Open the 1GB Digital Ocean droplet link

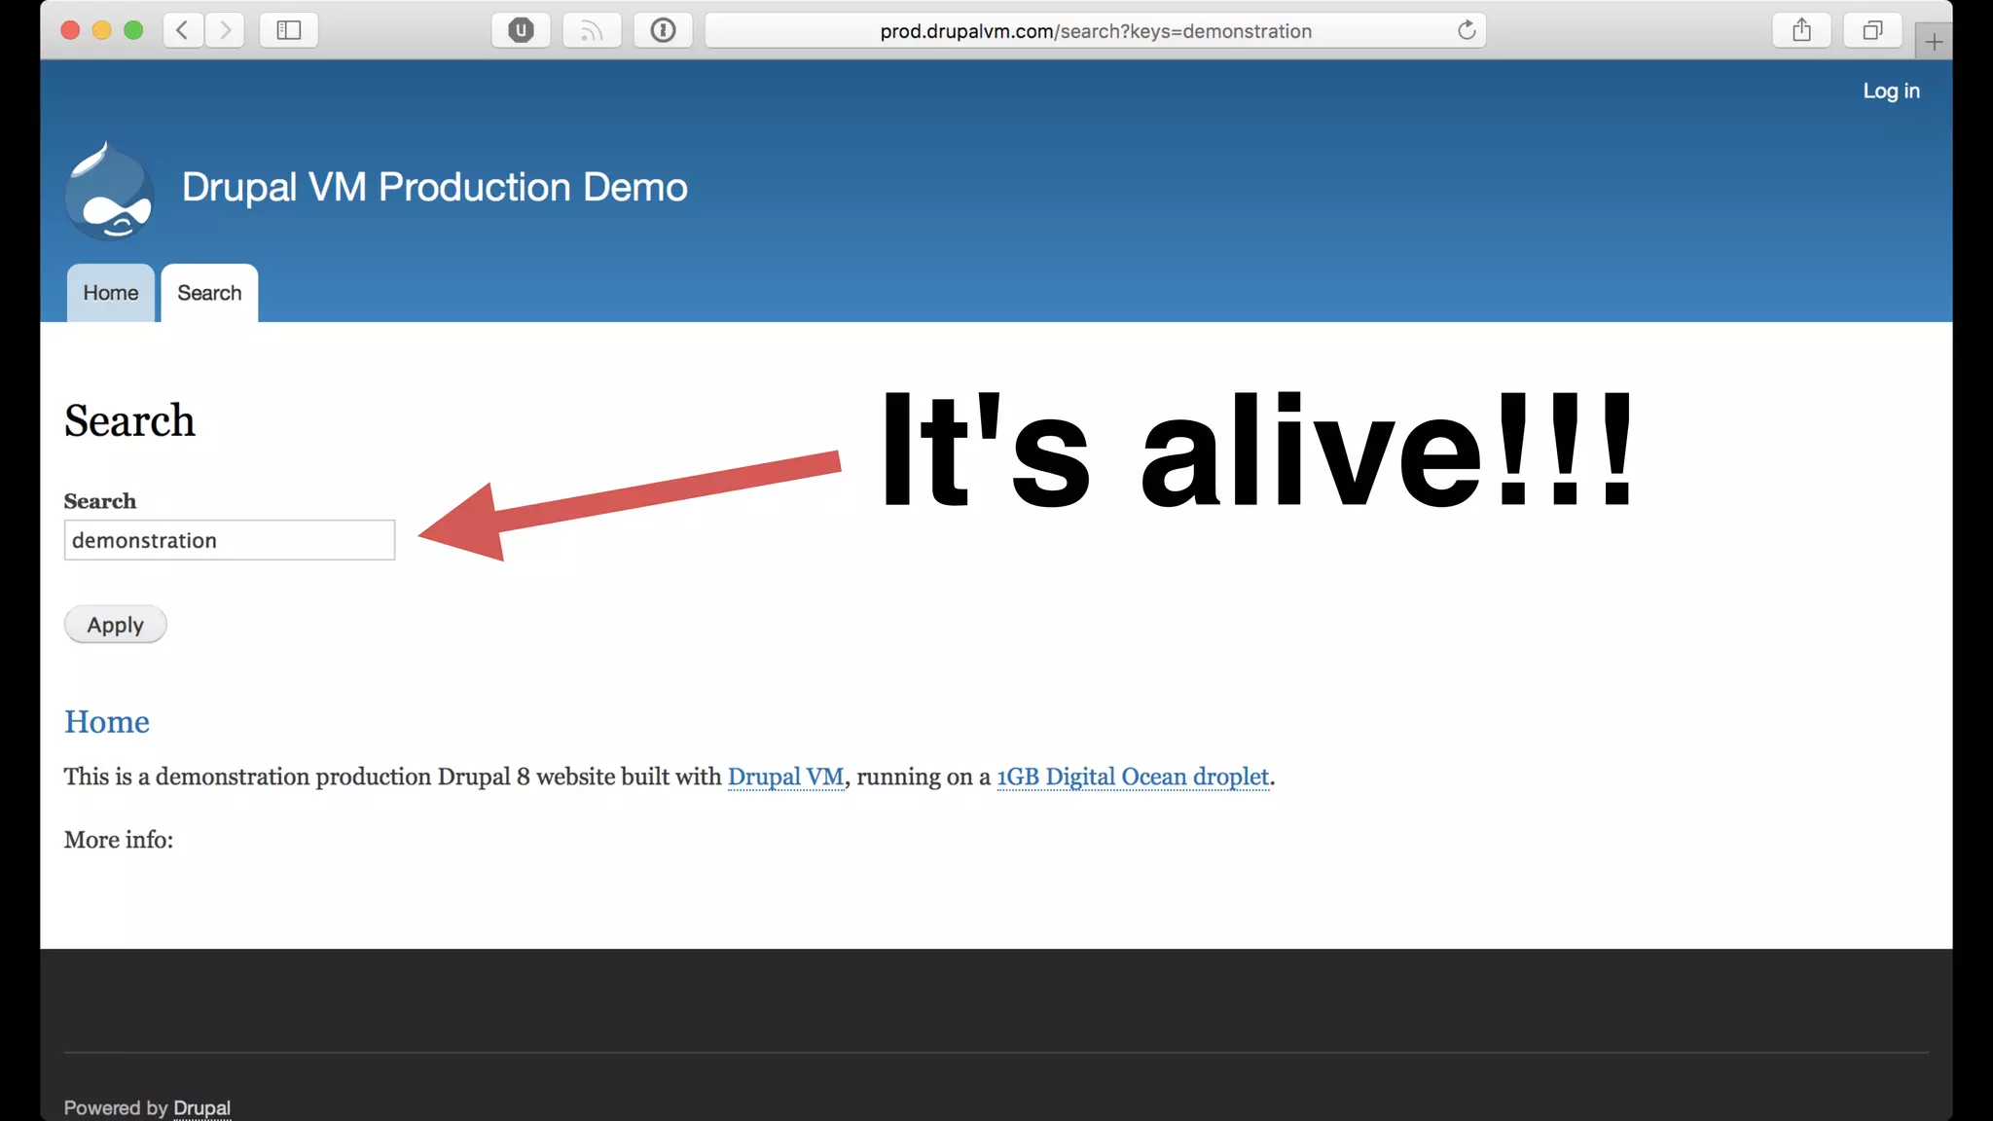(1133, 777)
